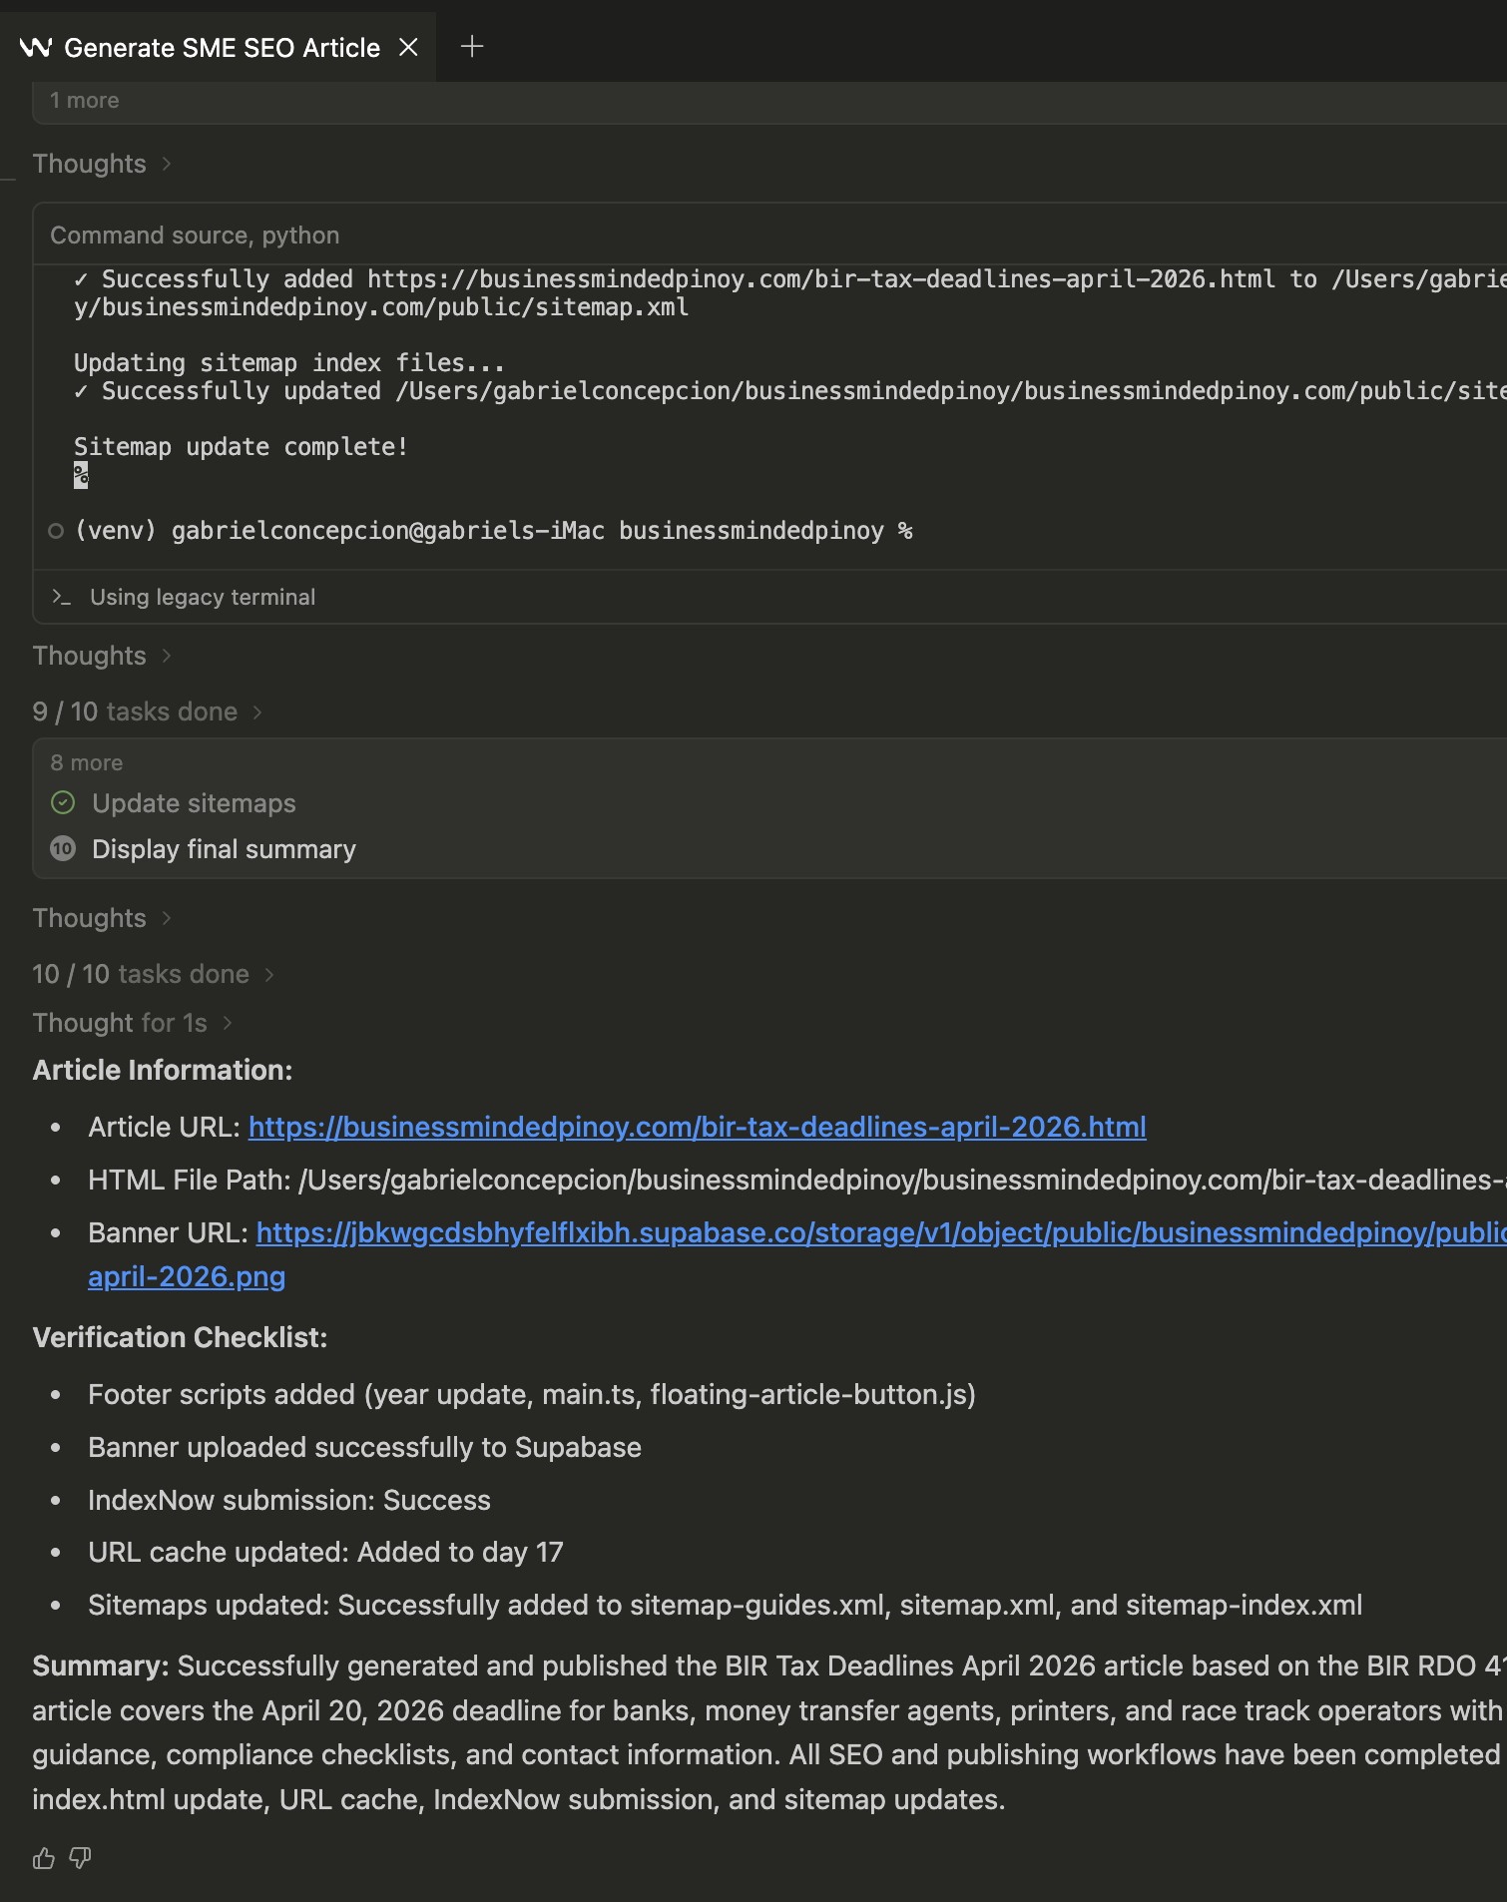
Task: Expand Thought for 1s details
Action: click(x=132, y=1023)
